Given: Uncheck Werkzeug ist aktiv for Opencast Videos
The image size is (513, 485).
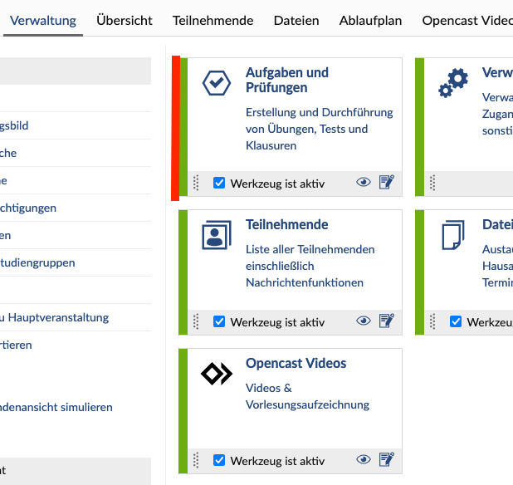Looking at the screenshot, I should 219,460.
